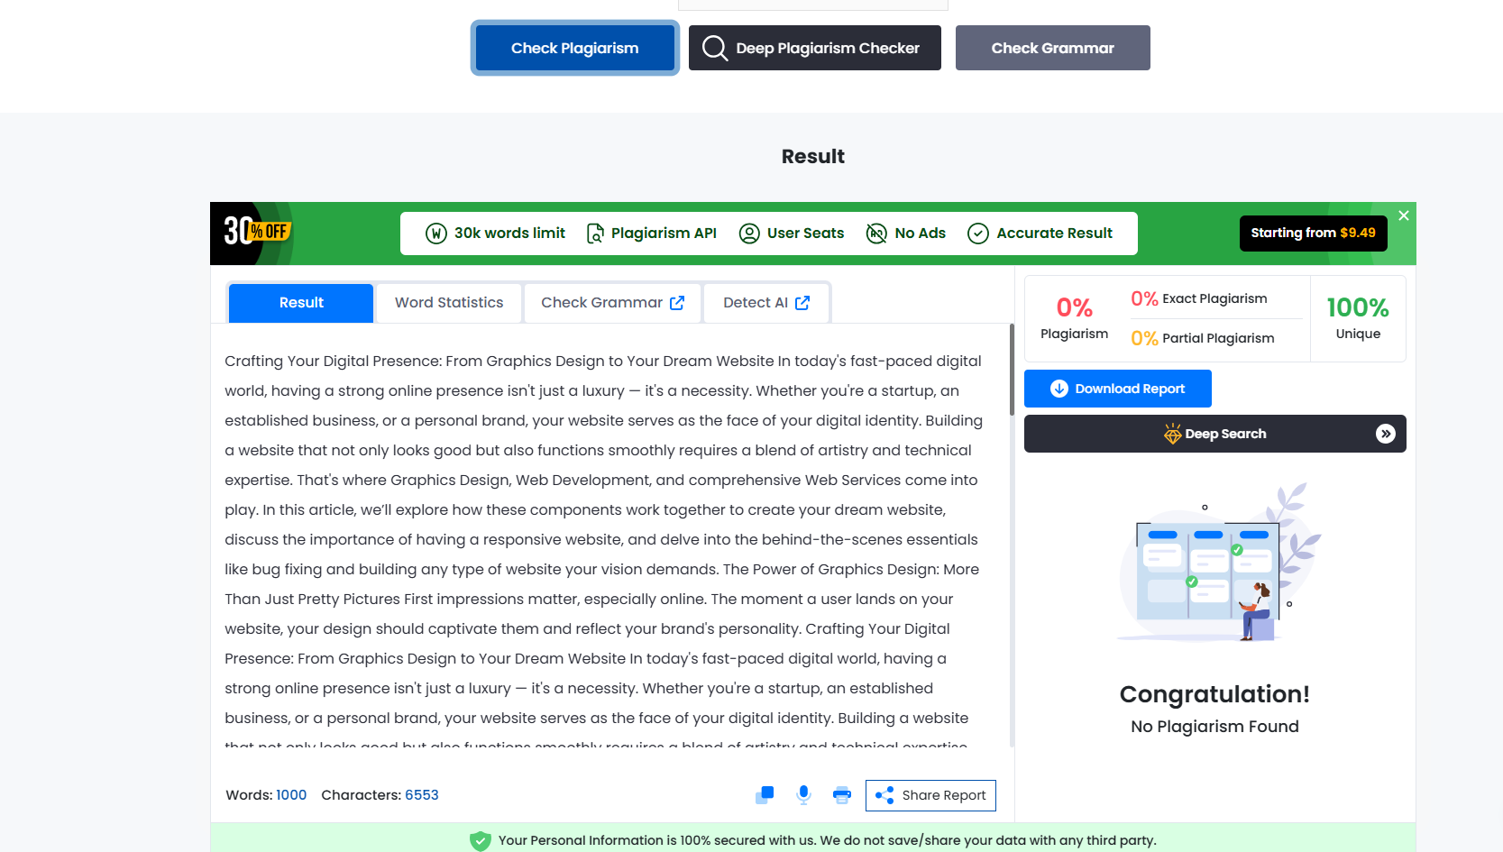
Task: Click the User Seats icon
Action: coord(748,233)
